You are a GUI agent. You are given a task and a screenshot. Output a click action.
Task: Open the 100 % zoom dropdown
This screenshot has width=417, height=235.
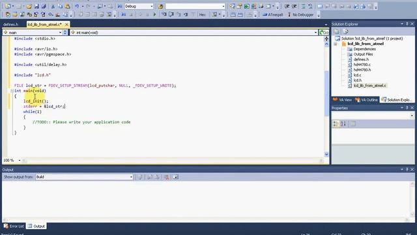coord(19,161)
